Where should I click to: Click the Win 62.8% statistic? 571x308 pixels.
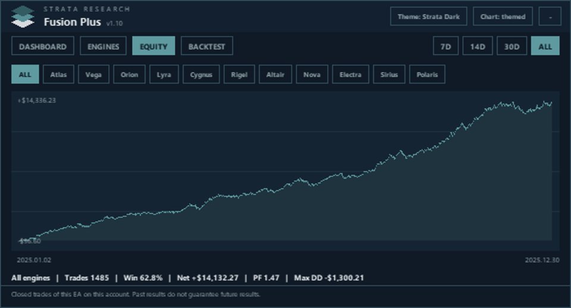coord(143,278)
